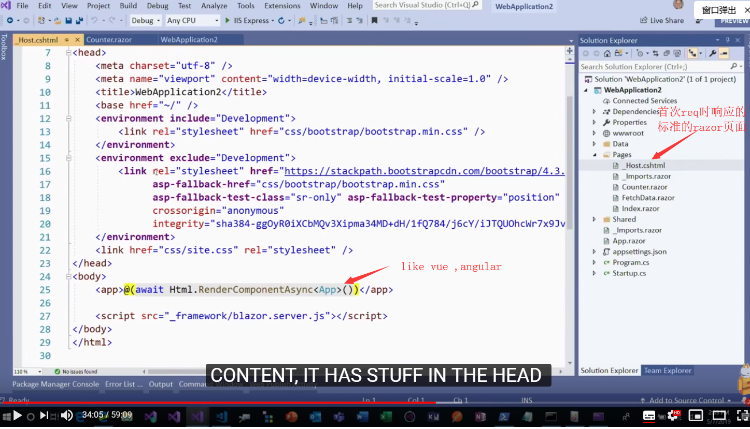Expand the Shared folder node

594,219
